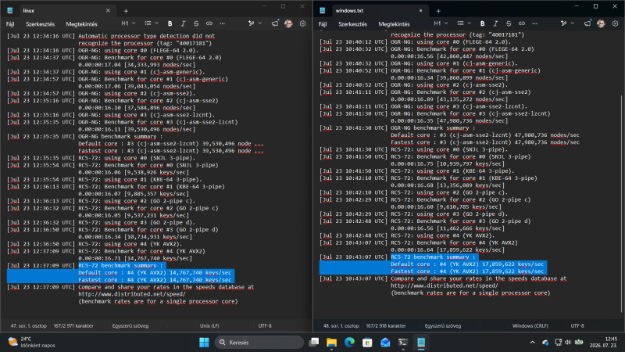
Task: Click the '47. sor, 1. oszlop' position indicator
Action: pyautogui.click(x=28, y=325)
